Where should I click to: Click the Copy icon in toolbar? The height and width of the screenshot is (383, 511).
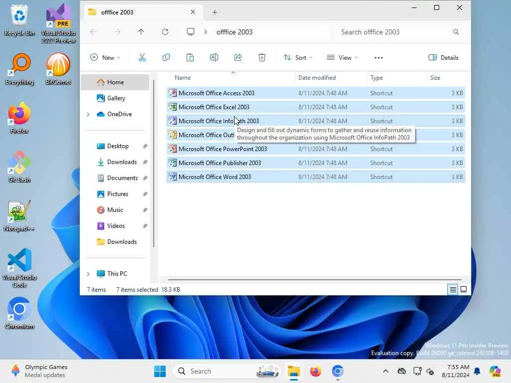pos(166,58)
